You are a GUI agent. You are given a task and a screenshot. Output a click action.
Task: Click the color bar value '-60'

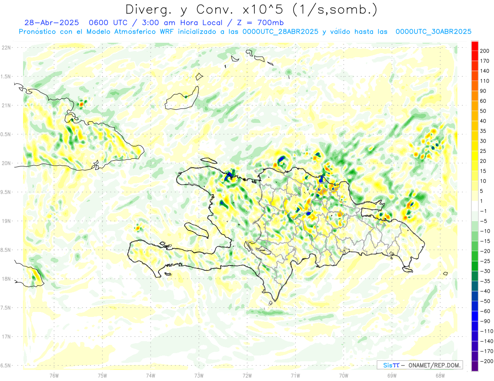point(485,311)
